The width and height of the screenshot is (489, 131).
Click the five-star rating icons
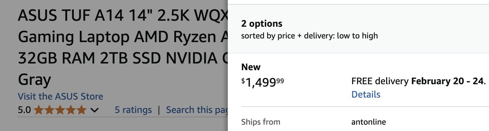pos(60,110)
